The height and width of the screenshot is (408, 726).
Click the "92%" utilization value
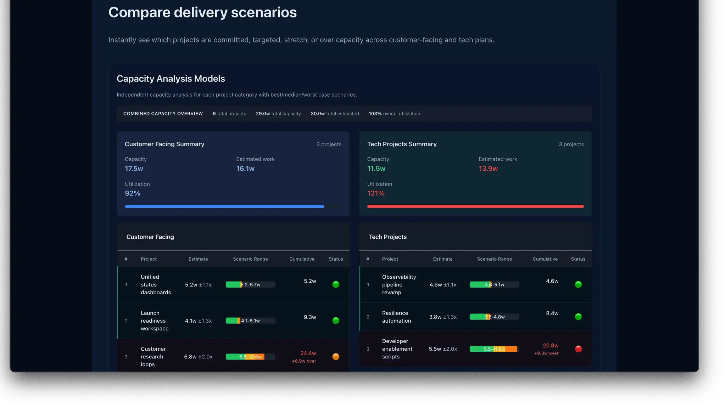point(133,193)
